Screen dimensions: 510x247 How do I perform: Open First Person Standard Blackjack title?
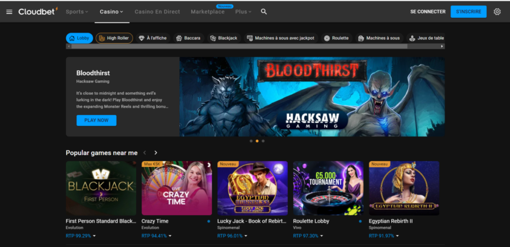(x=101, y=221)
